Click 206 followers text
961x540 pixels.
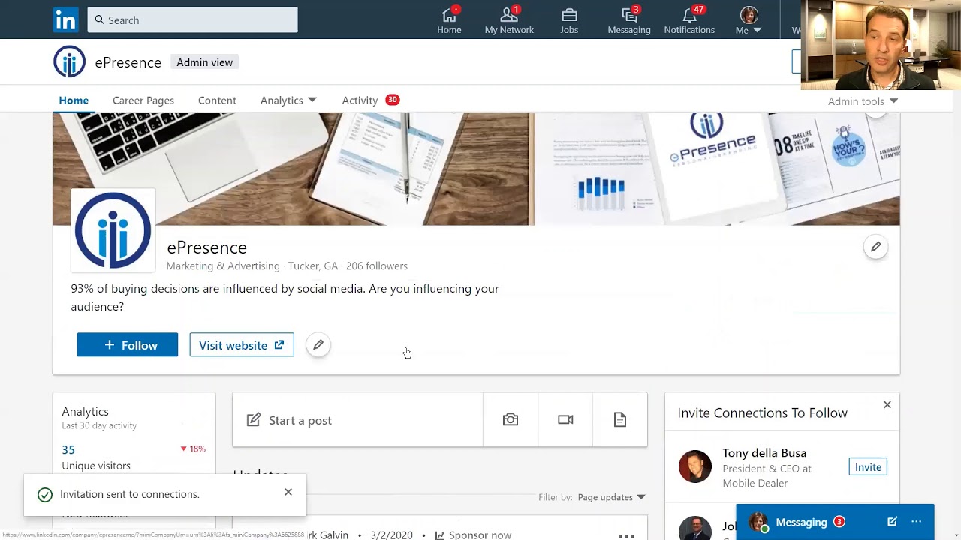377,265
